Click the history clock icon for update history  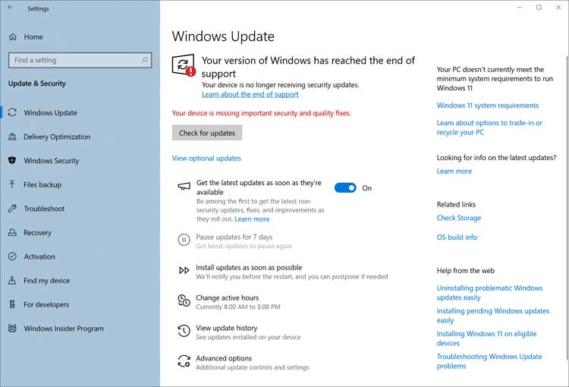pos(184,331)
